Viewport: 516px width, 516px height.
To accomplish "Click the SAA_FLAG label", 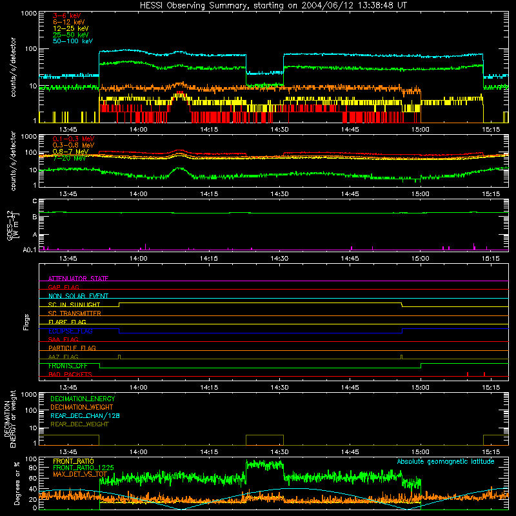I will pos(63,339).
